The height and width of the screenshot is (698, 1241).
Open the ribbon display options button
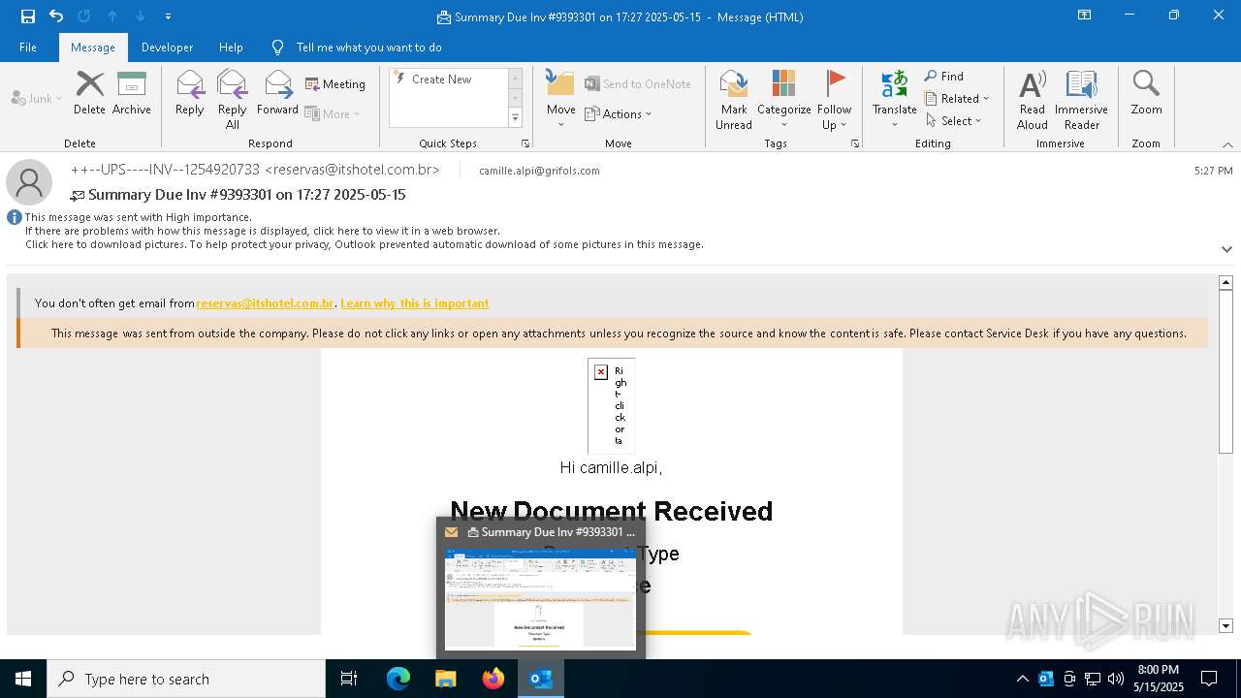coord(1084,16)
